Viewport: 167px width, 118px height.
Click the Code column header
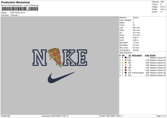pos(147,55)
